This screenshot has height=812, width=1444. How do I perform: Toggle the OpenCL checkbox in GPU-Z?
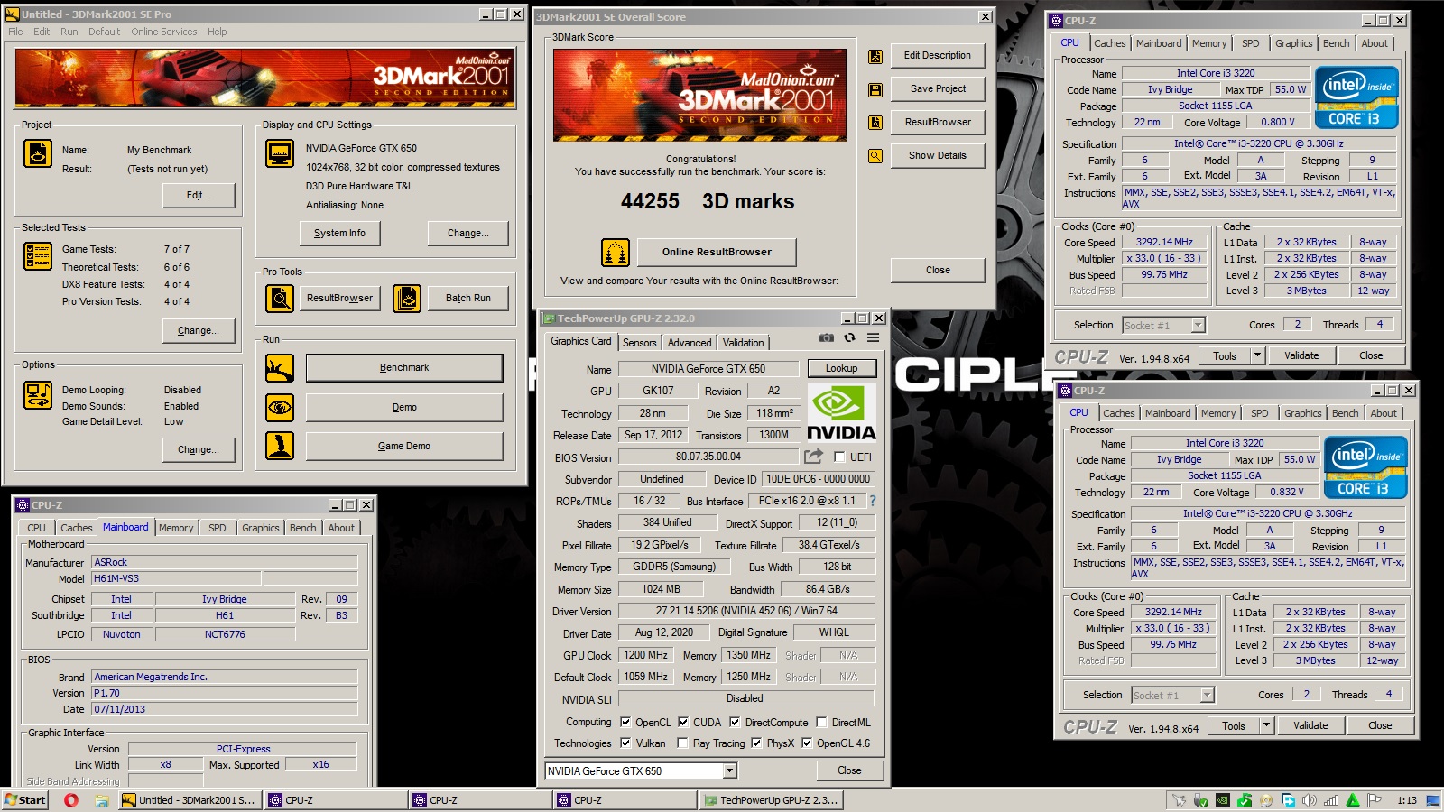pyautogui.click(x=625, y=722)
